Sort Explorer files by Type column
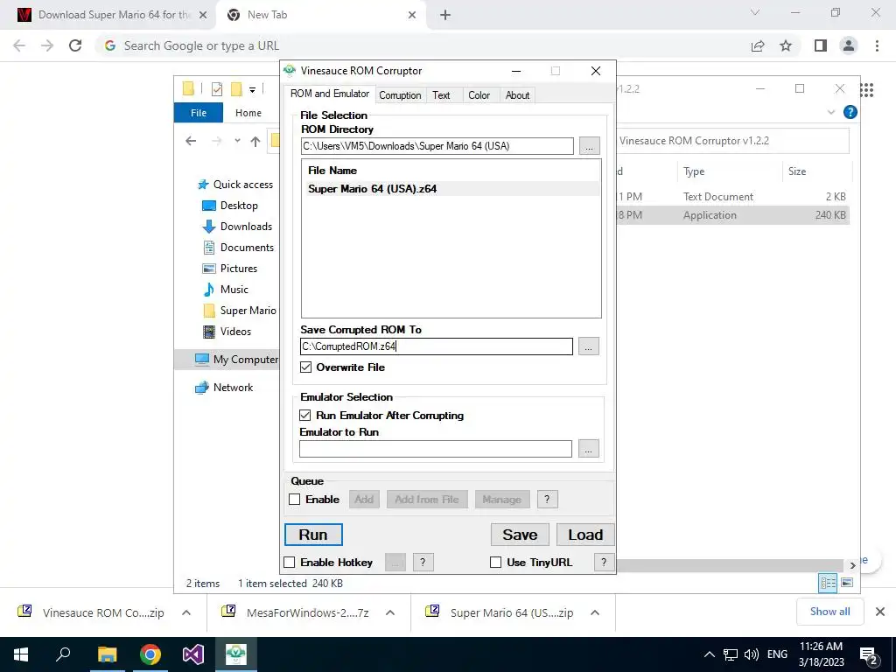The height and width of the screenshot is (672, 896). (694, 171)
